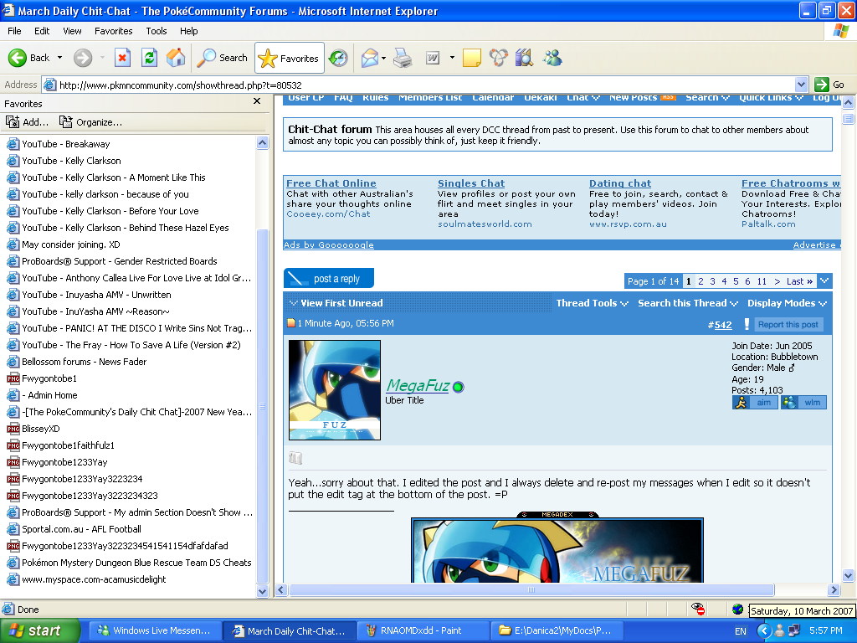857x643 pixels.
Task: Go to page 11 of the thread
Action: coord(762,281)
